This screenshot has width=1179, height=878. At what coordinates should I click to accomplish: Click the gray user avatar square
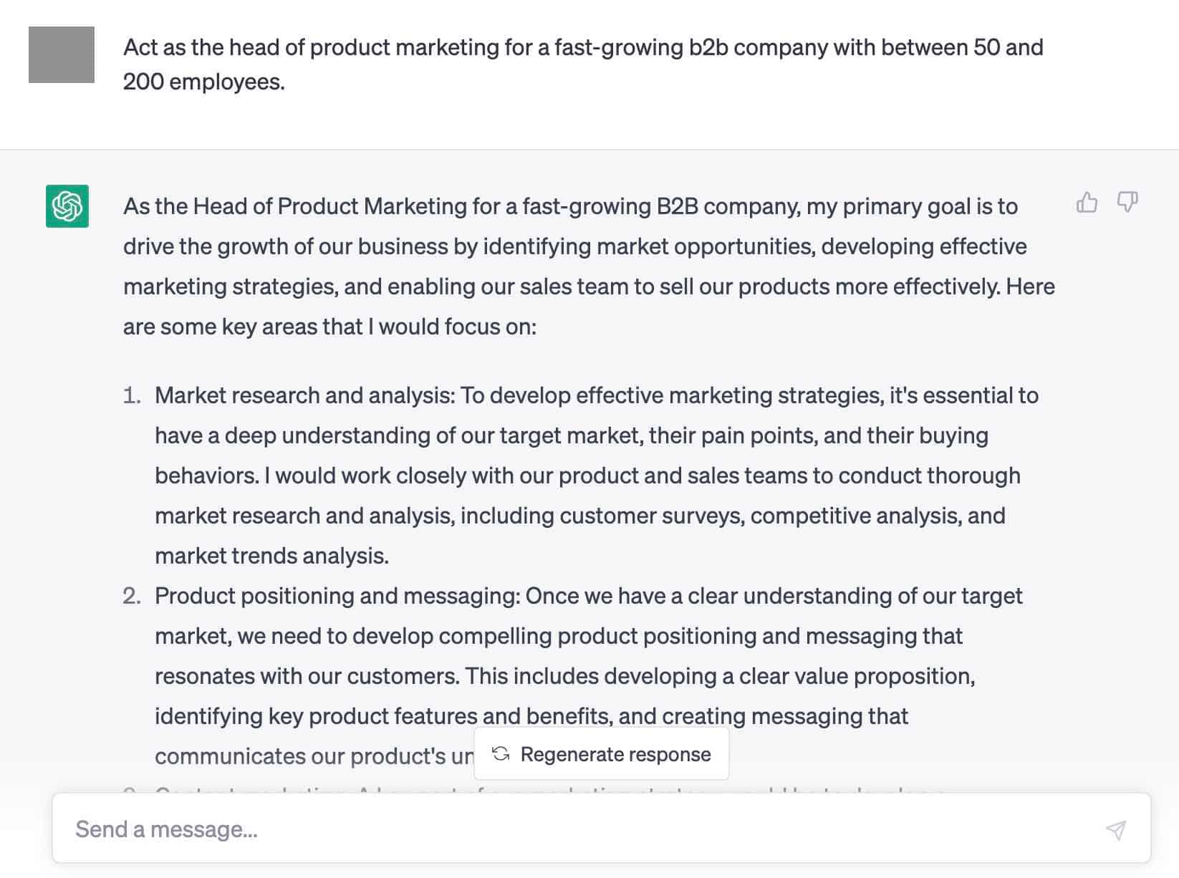click(x=62, y=54)
